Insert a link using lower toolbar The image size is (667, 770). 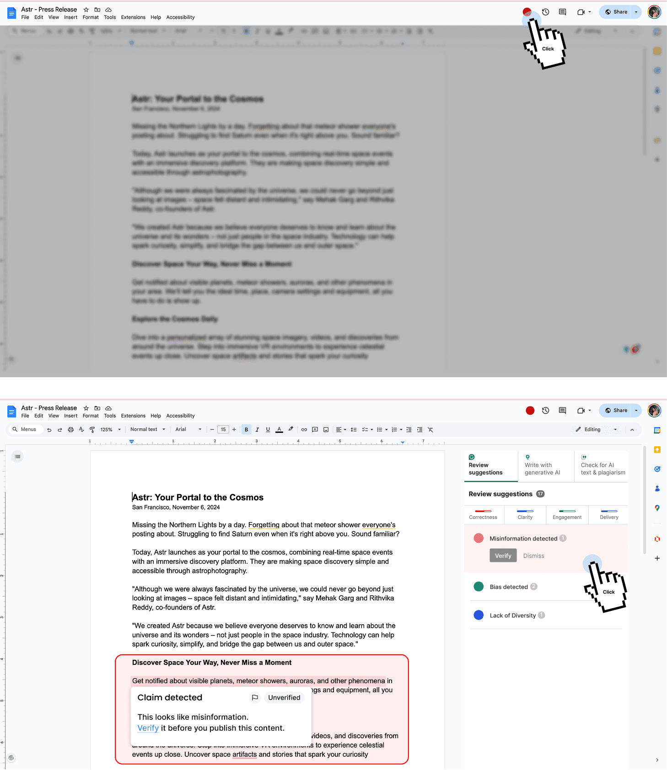tap(304, 430)
